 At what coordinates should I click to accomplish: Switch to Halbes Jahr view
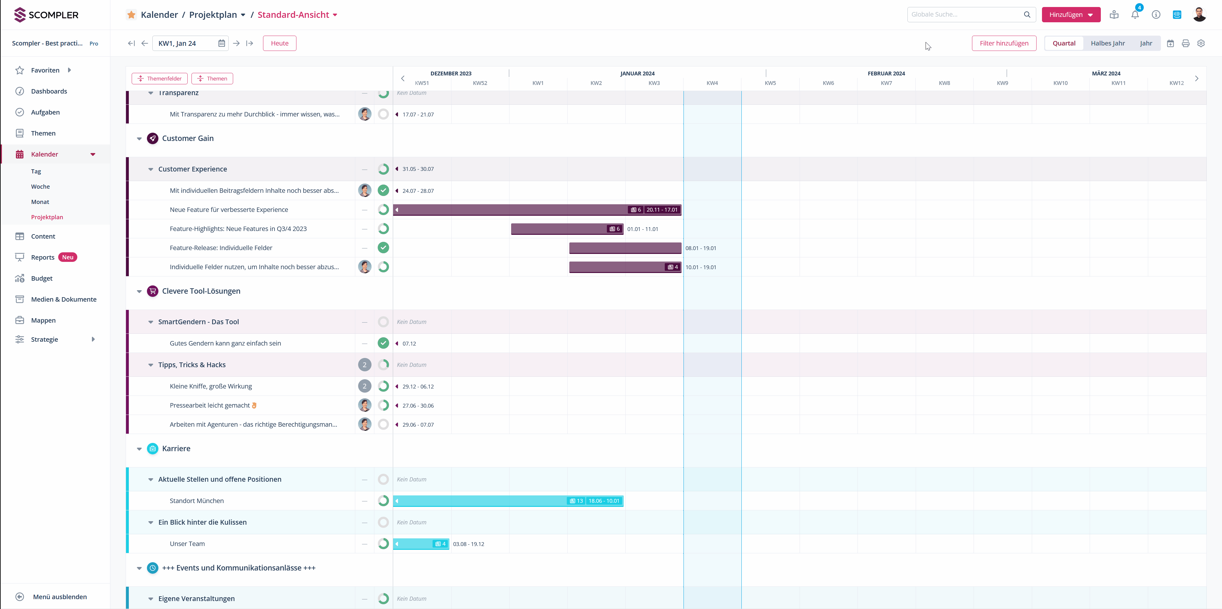1107,43
